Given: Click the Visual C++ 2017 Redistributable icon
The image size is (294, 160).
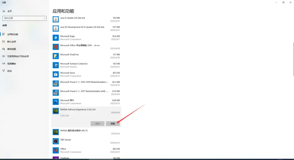Looking at the screenshot, I should click(56, 93).
